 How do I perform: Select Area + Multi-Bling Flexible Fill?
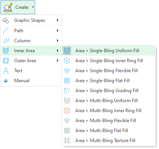point(109,121)
